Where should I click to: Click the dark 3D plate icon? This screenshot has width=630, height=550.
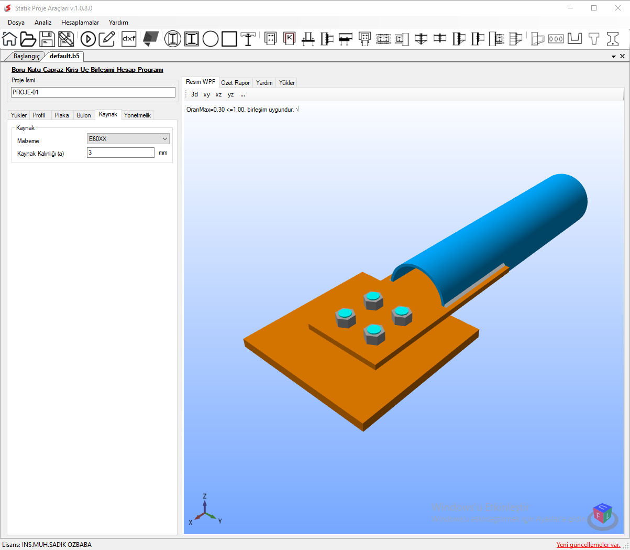151,39
